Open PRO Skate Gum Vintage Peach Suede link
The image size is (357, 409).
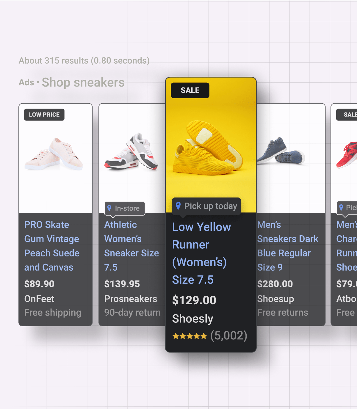pos(52,246)
